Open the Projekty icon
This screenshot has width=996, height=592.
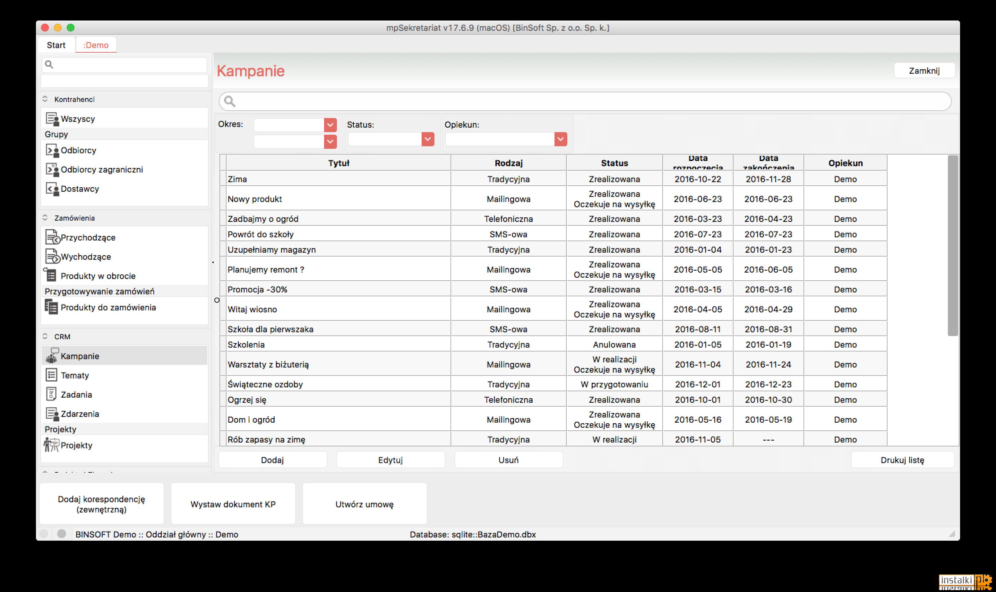coord(51,445)
